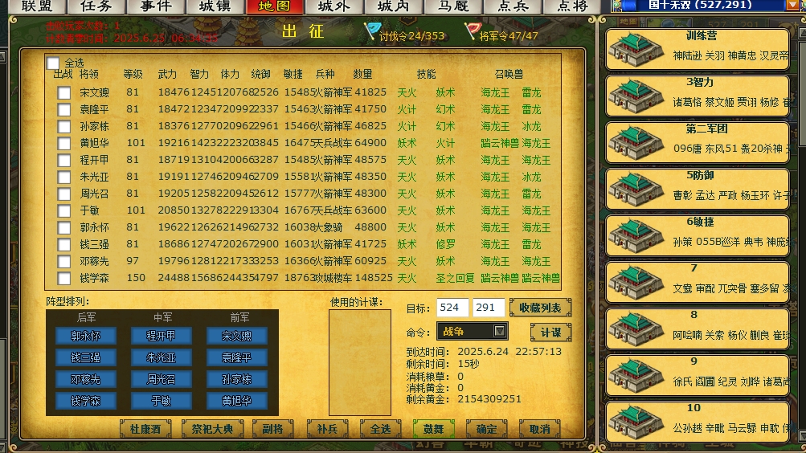
Task: Click building icon of troop 10
Action: pyautogui.click(x=636, y=422)
